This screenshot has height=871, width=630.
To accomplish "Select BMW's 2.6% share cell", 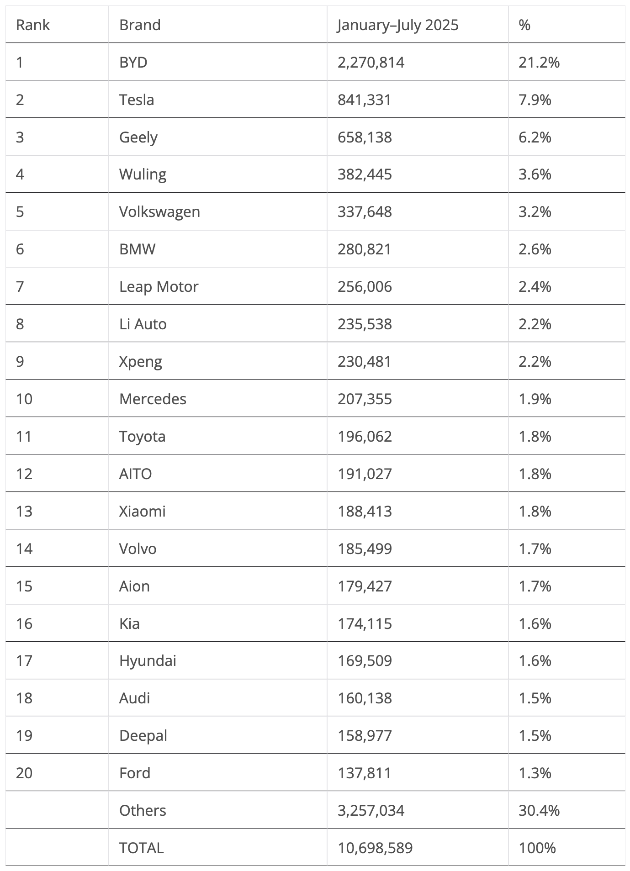I will (x=535, y=249).
